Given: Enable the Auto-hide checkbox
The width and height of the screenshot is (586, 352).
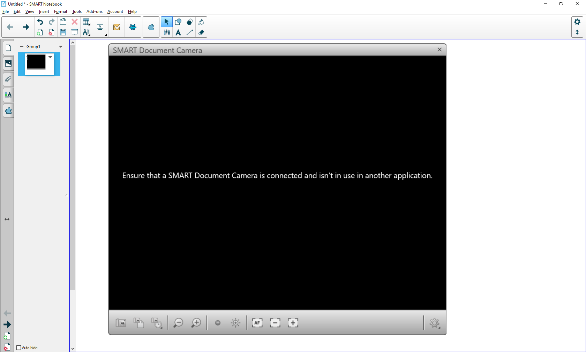Looking at the screenshot, I should pos(19,347).
